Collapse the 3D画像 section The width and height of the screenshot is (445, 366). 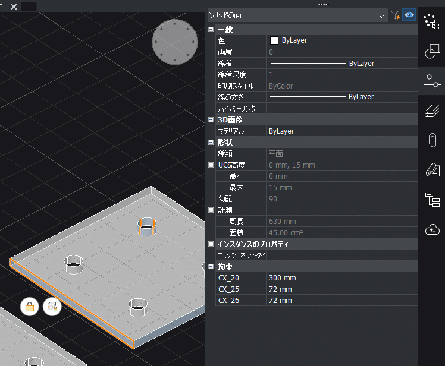(211, 120)
